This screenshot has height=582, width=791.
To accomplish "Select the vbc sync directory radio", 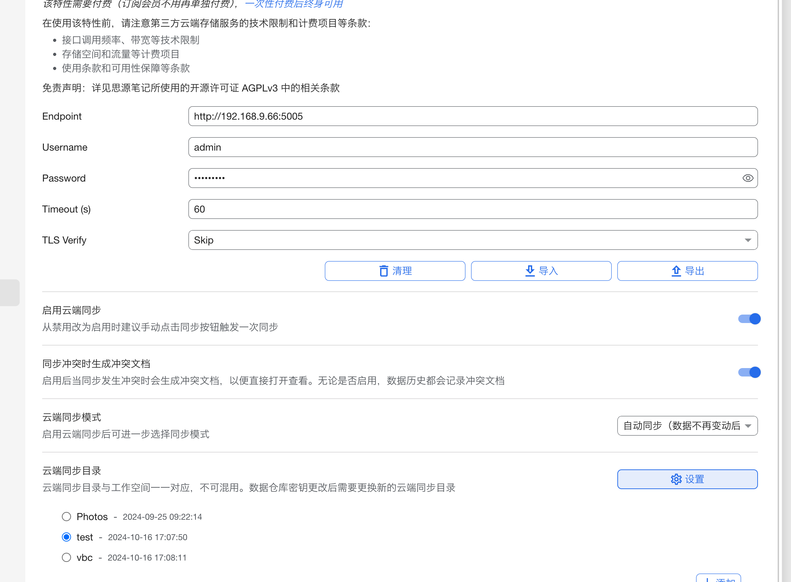I will point(66,557).
